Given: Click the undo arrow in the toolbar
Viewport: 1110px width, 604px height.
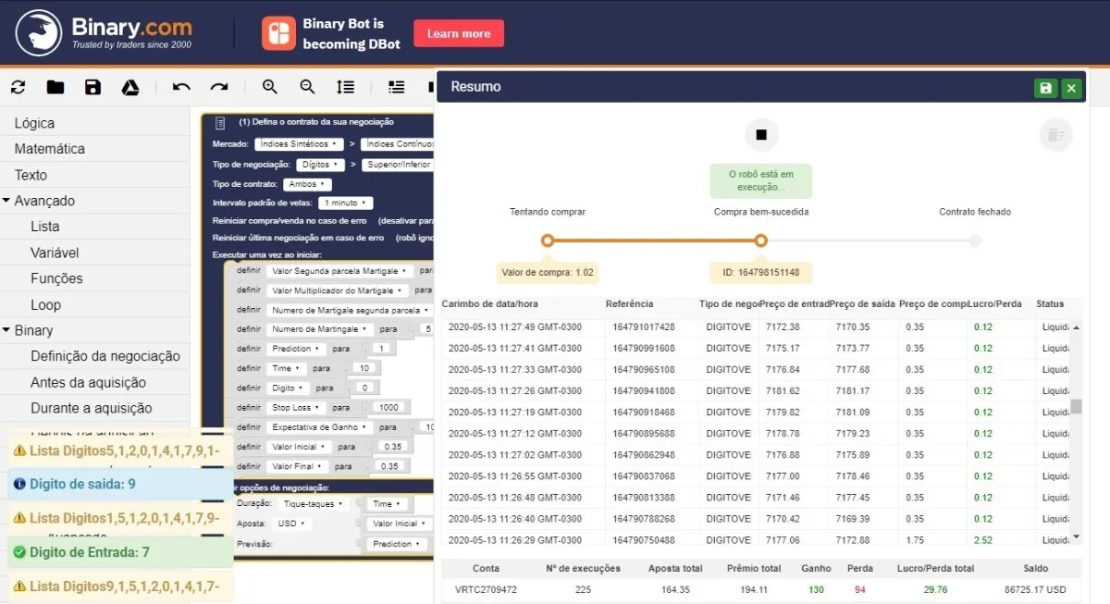Looking at the screenshot, I should (x=181, y=87).
